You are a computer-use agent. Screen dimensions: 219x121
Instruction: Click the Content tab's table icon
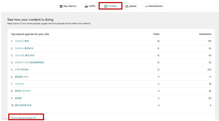106,6
